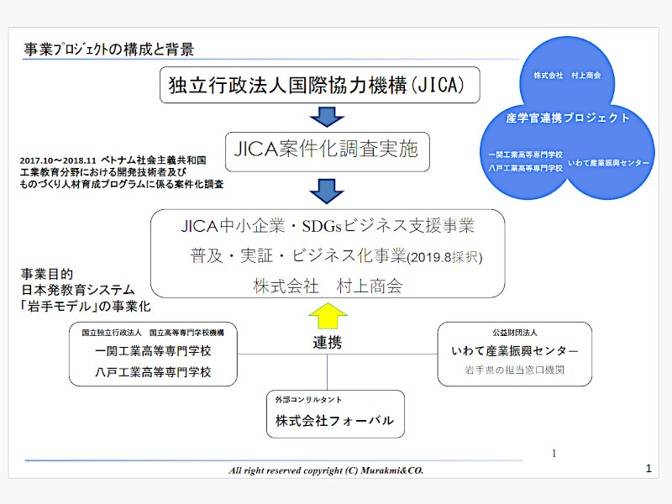Click 国立独立行政法人 国立高等専門学校機構 caption
Image resolution: width=672 pixels, height=504 pixels.
coord(153,333)
